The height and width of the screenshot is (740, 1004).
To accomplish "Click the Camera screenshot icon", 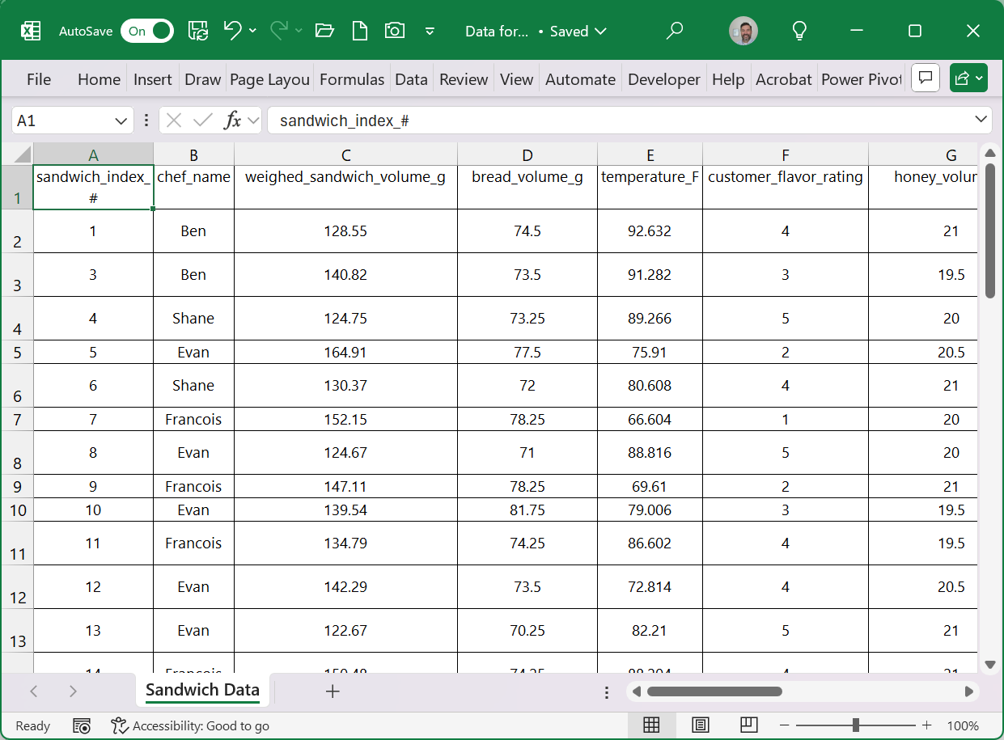I will tap(395, 31).
